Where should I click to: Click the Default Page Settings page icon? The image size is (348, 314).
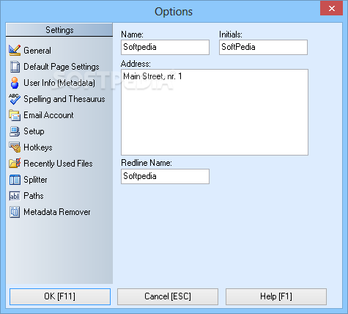point(15,67)
